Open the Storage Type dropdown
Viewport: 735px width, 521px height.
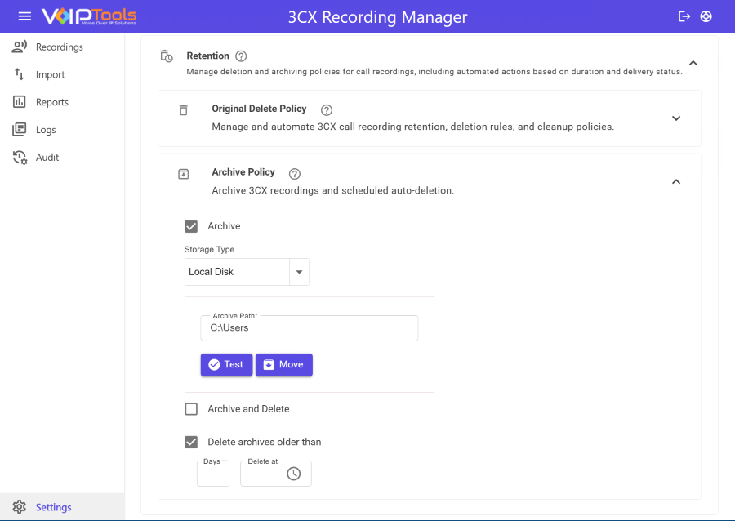(x=299, y=272)
